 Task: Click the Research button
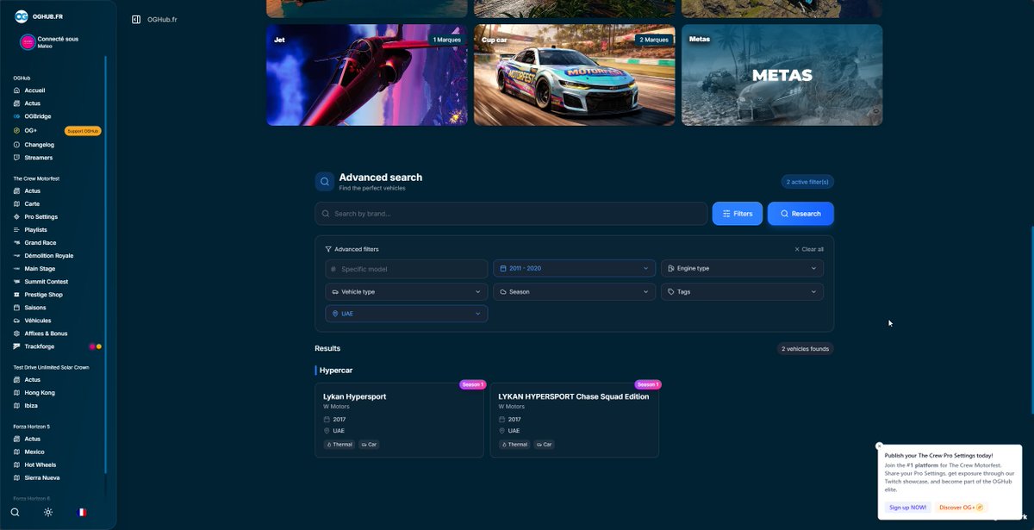tap(800, 214)
